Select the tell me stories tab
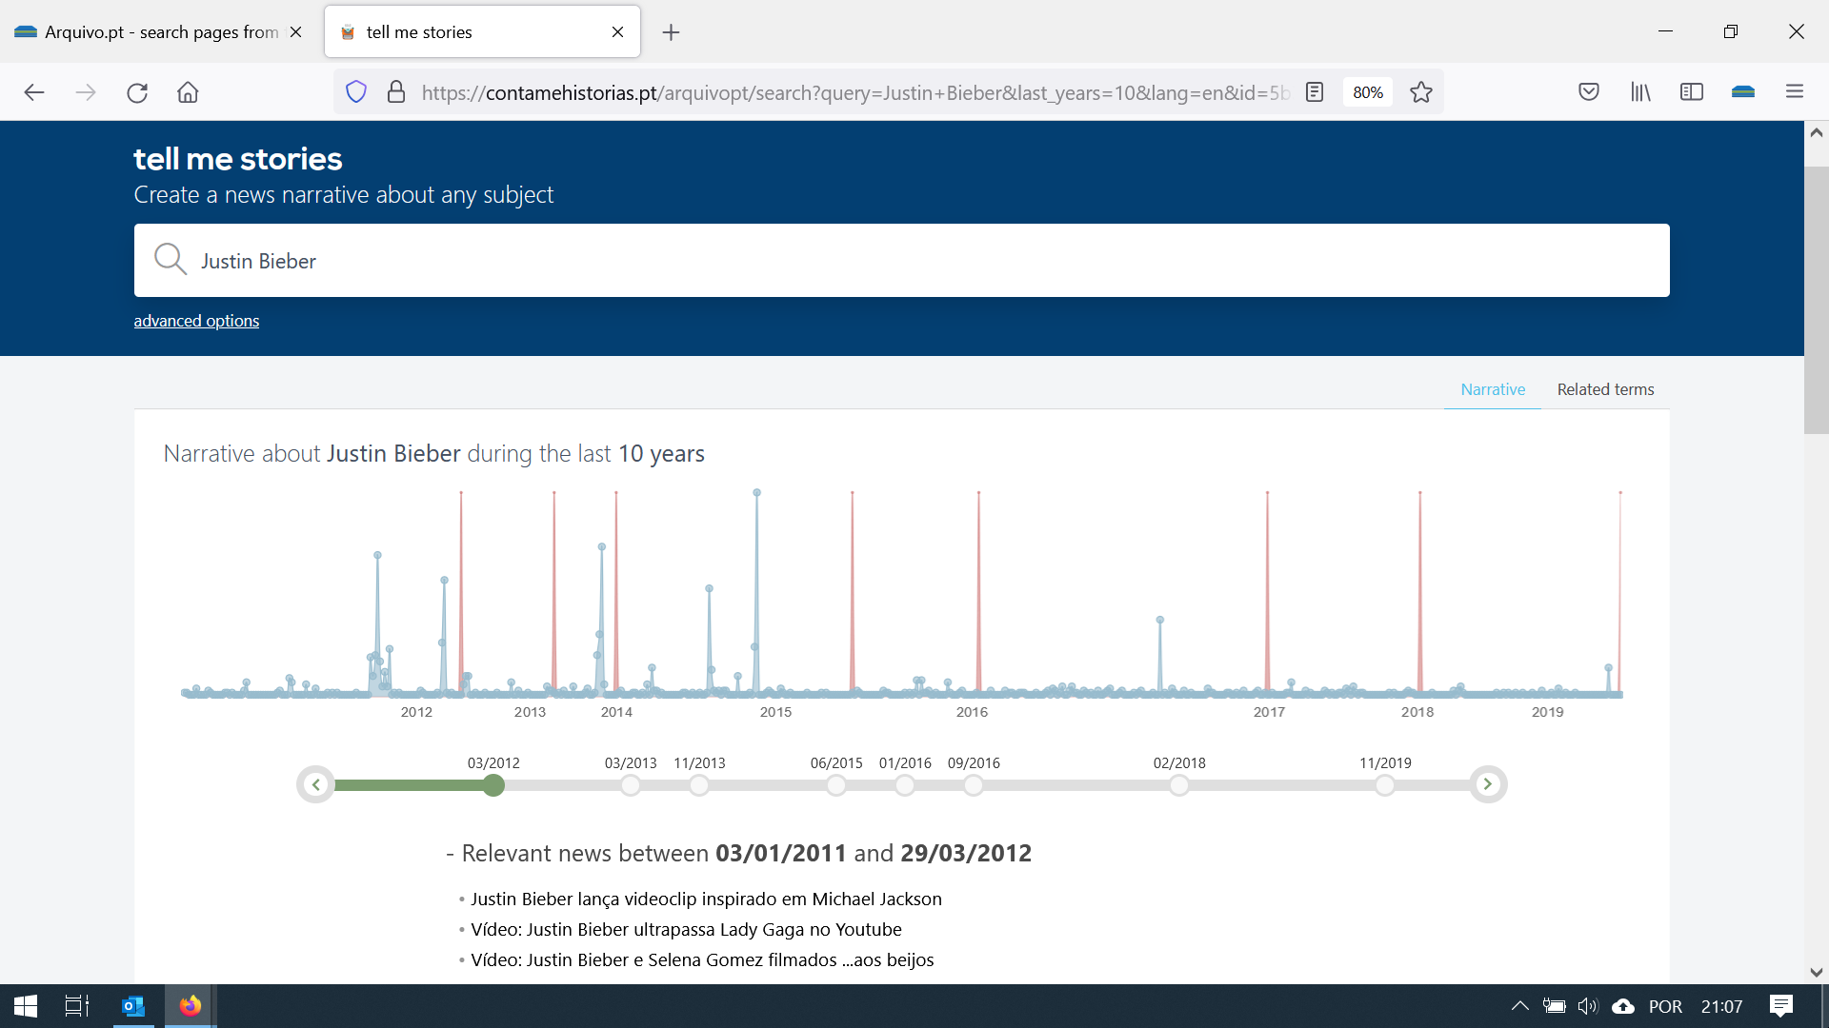The image size is (1829, 1028). coord(481,32)
